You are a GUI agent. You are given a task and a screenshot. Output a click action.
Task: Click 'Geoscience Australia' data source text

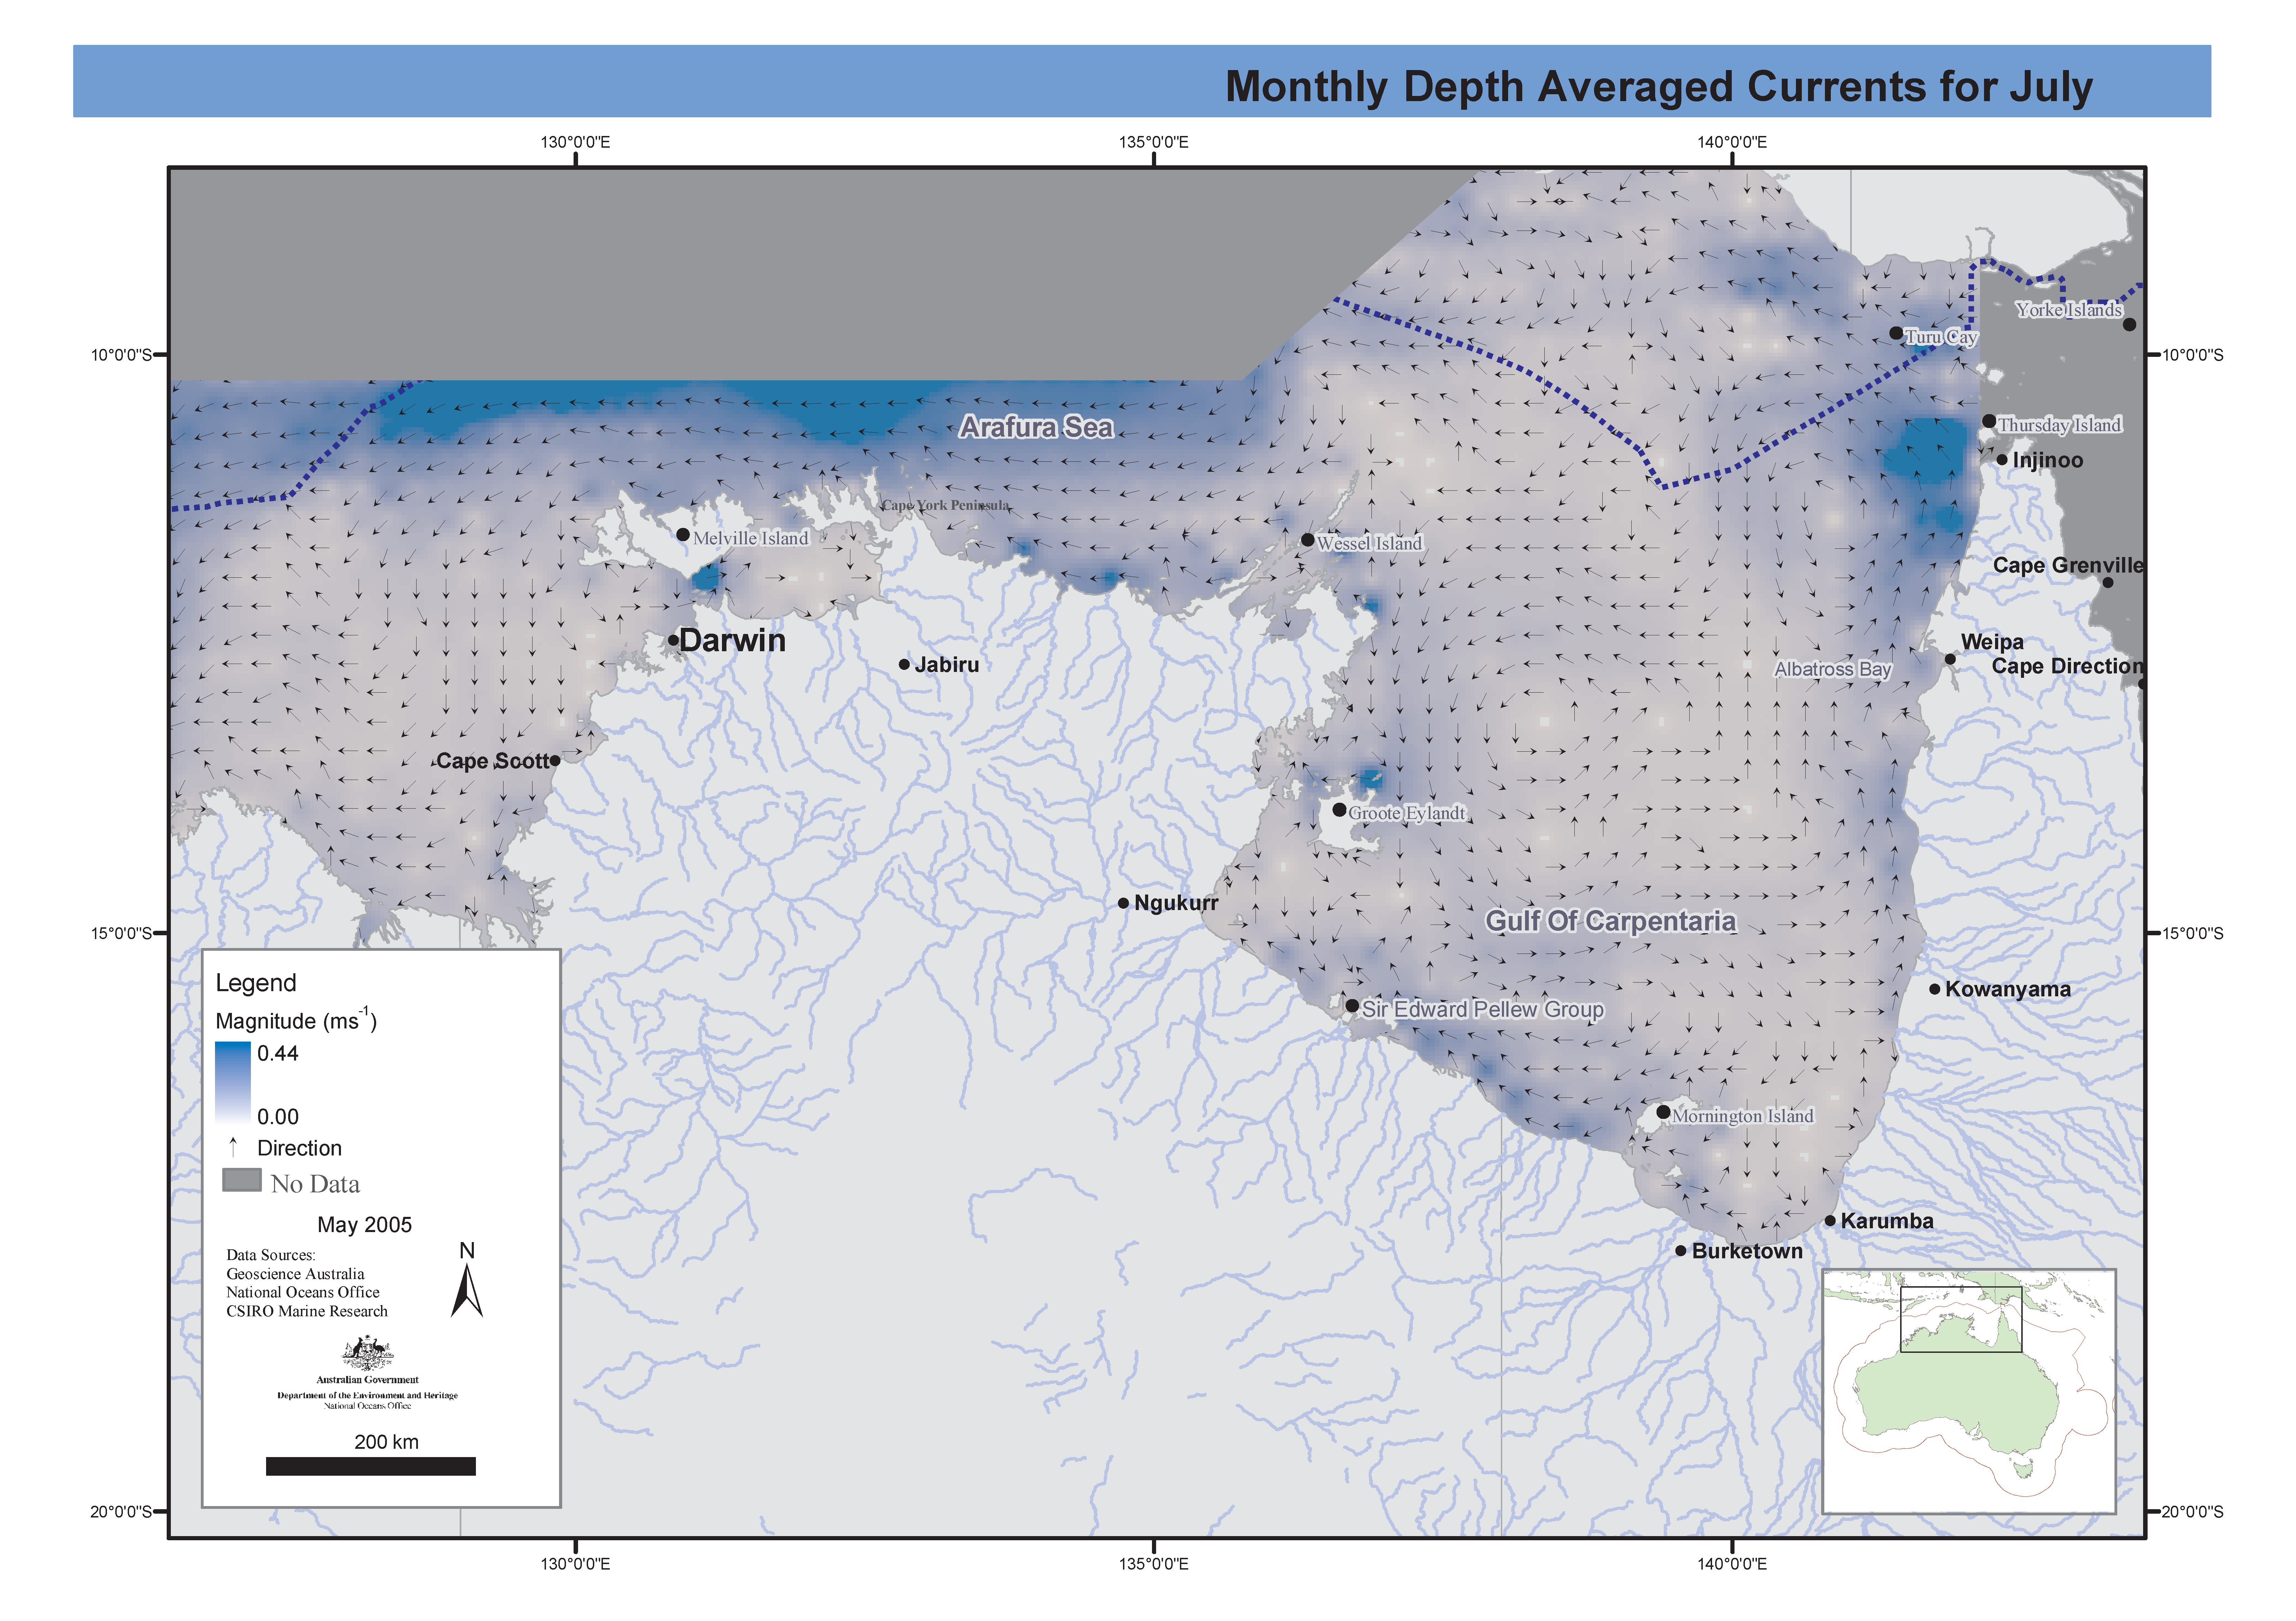pyautogui.click(x=295, y=1274)
